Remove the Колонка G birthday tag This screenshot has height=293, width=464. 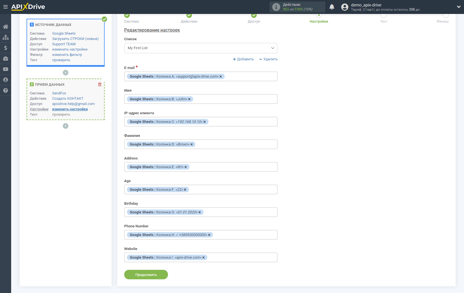199,212
